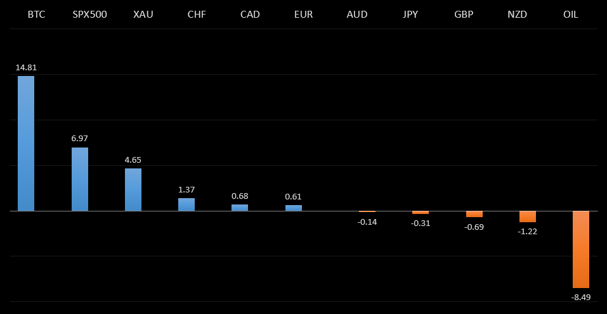
Task: Select the blue XAU bar
Action: tap(133, 189)
